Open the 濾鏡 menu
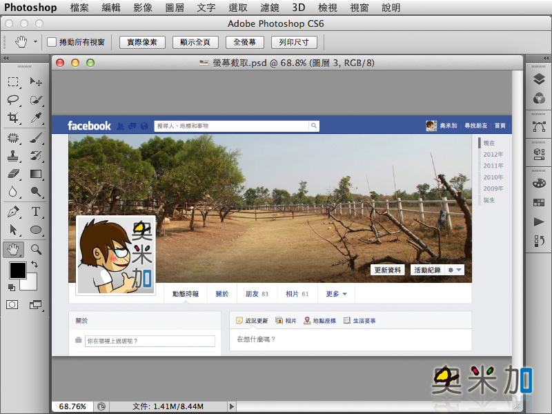 [270, 8]
